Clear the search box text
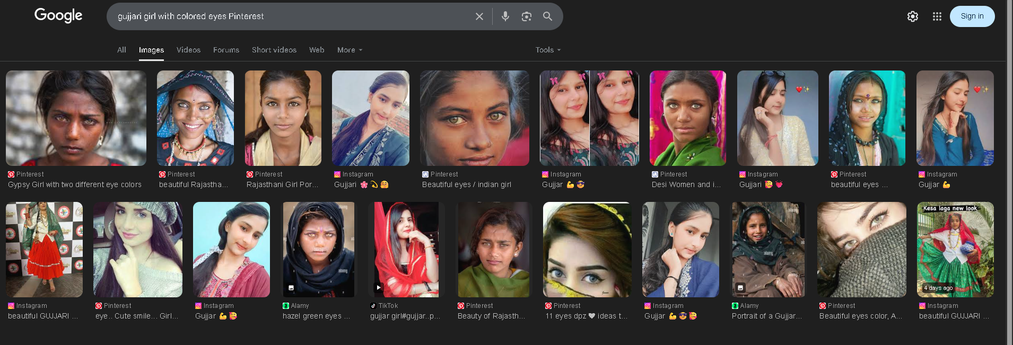The width and height of the screenshot is (1013, 345). 479,16
